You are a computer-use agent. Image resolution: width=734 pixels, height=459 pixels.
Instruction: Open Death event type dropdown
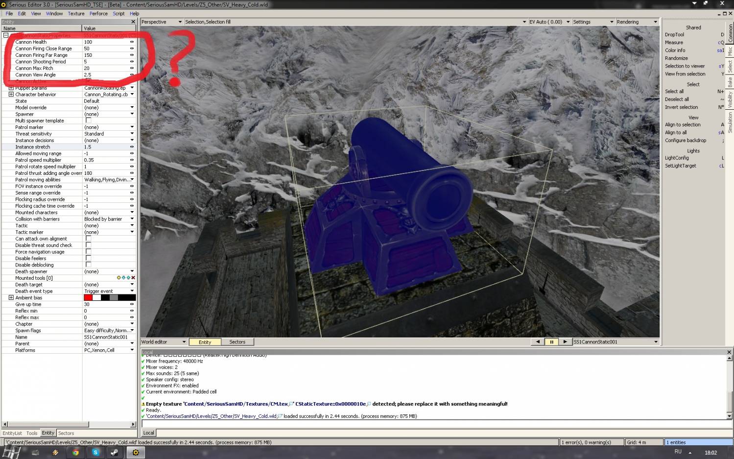132,291
